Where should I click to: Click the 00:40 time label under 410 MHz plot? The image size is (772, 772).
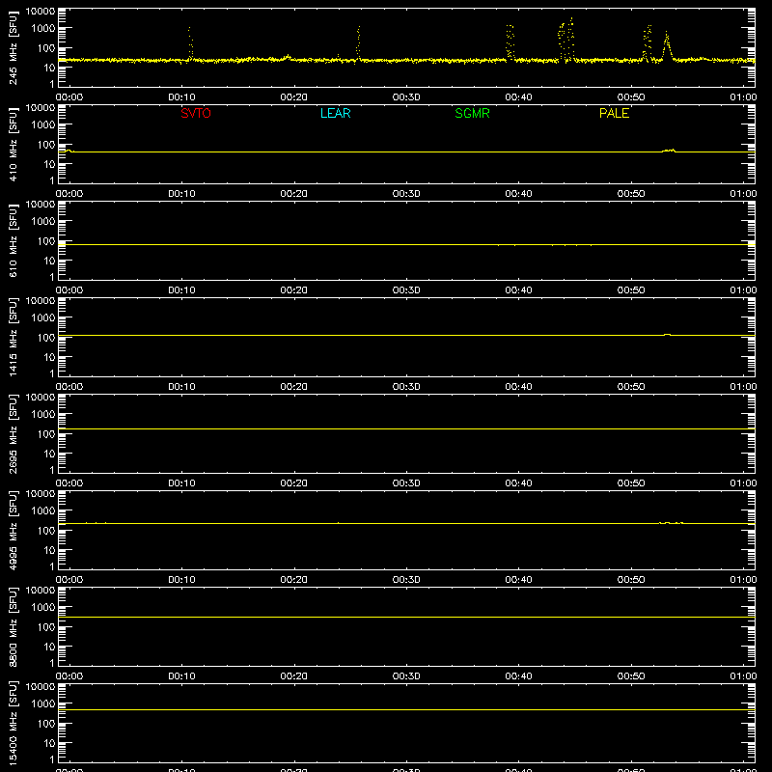(518, 194)
